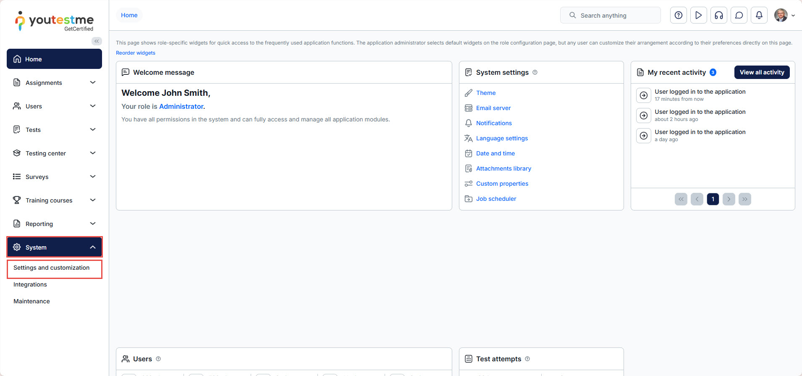Select the Integrations menu item

tap(30, 285)
